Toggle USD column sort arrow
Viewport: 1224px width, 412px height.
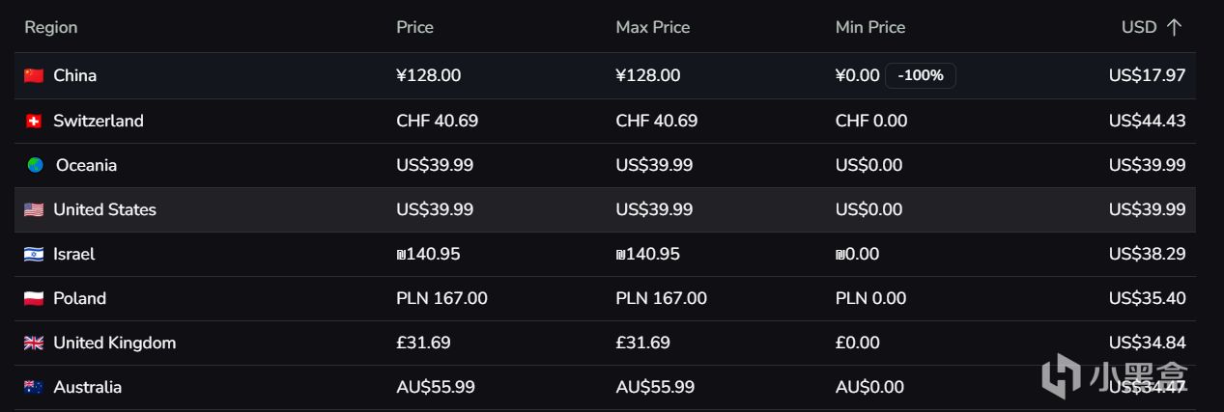[x=1174, y=27]
